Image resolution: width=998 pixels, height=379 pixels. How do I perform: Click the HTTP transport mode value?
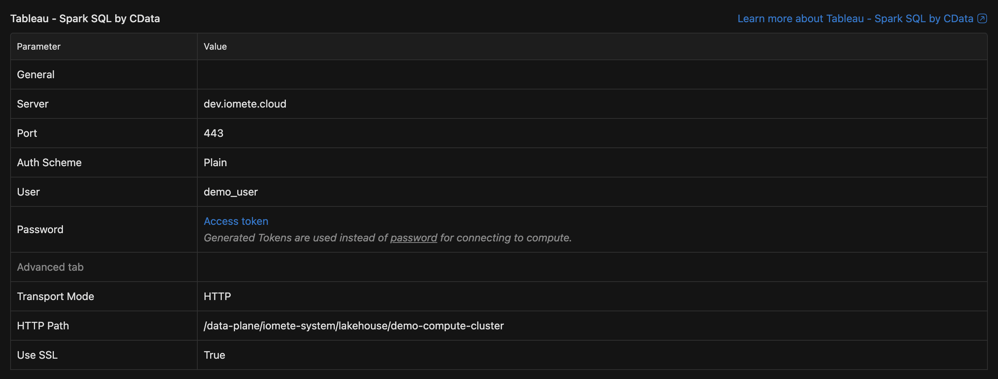tap(217, 296)
